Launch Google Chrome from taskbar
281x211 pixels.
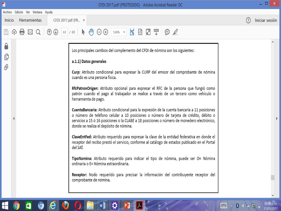16,206
